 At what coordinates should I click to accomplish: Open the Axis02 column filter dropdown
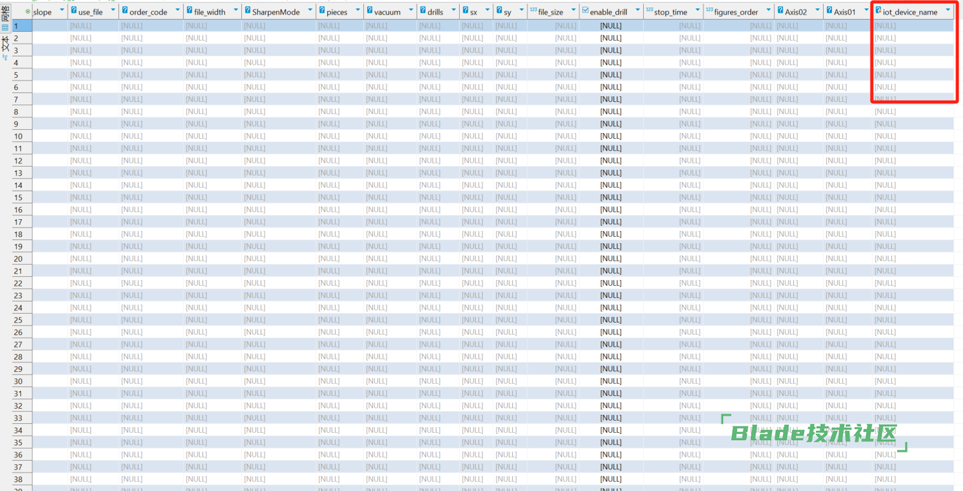tap(816, 11)
